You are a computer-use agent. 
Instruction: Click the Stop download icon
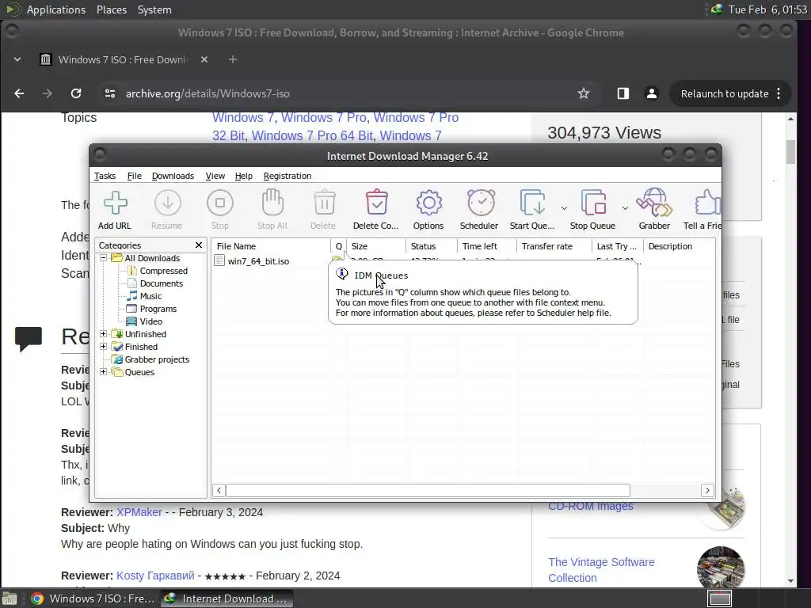pyautogui.click(x=220, y=203)
